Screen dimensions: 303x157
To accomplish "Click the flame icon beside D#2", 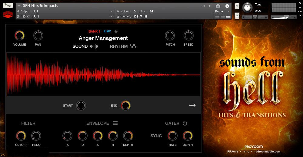I will pyautogui.click(x=116, y=31).
